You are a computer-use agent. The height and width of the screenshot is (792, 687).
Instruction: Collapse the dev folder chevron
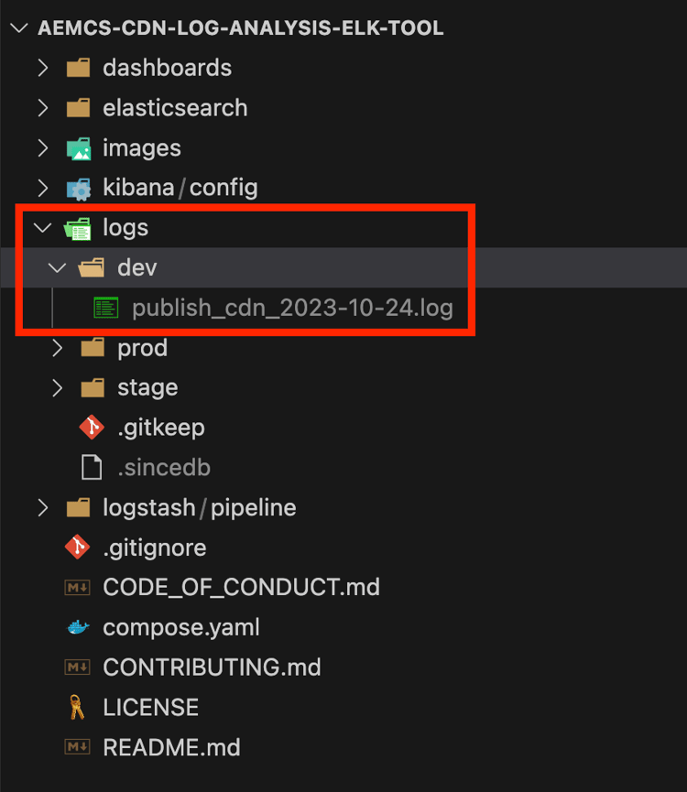(x=57, y=267)
